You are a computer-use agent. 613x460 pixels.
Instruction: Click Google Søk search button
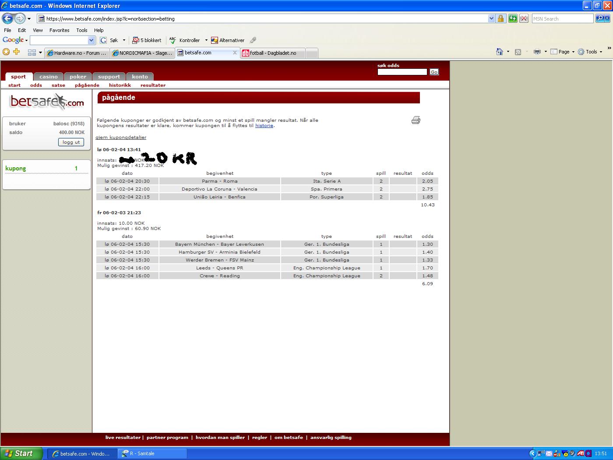click(x=109, y=40)
